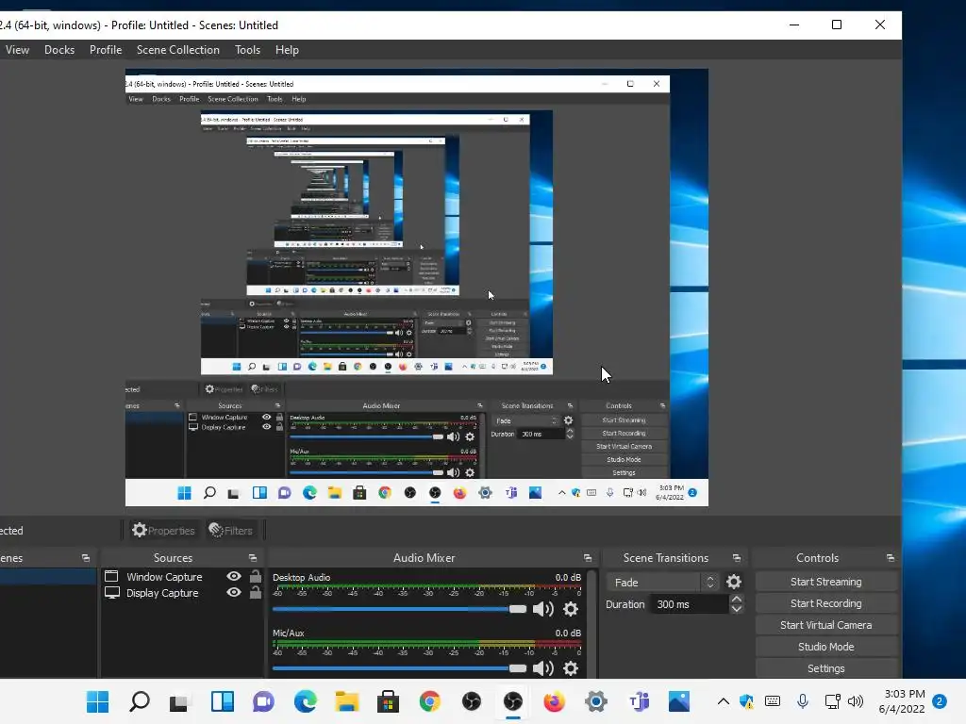Open the Fade transition dropdown

(x=662, y=583)
